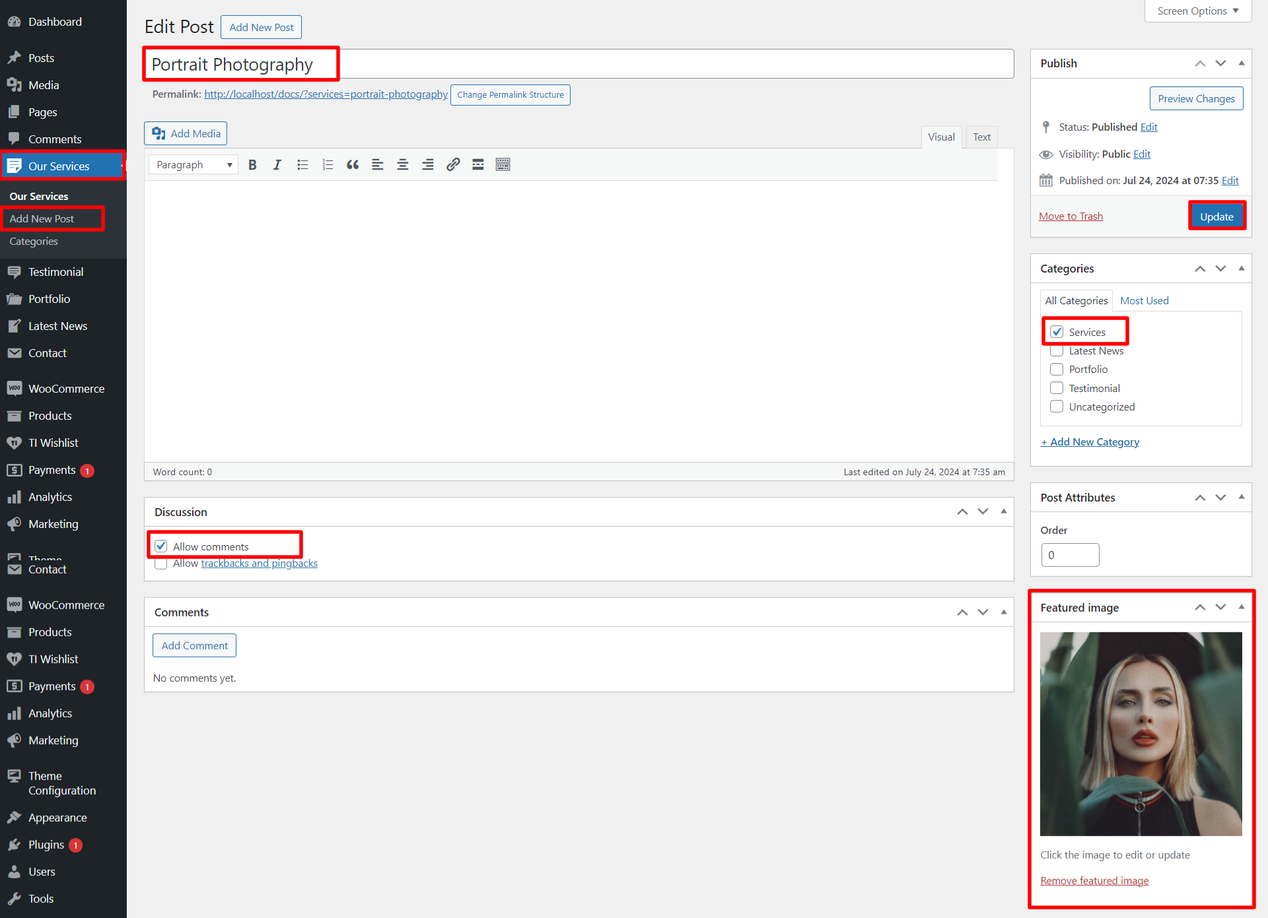The height and width of the screenshot is (918, 1268).
Task: Click the Update button
Action: [1216, 216]
